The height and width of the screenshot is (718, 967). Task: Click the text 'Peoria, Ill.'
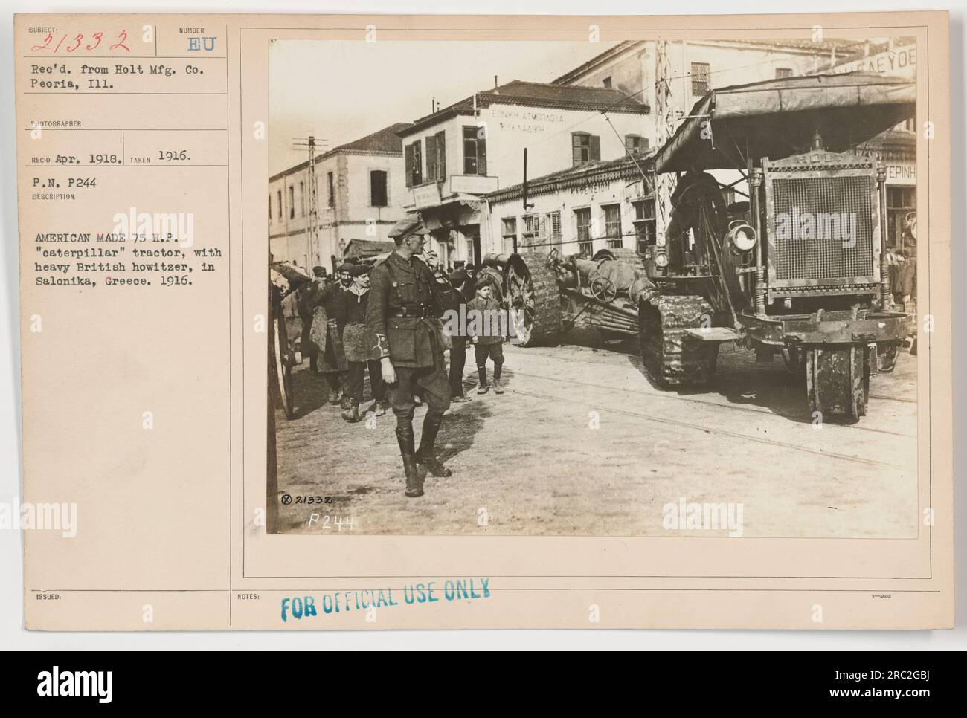tap(71, 84)
